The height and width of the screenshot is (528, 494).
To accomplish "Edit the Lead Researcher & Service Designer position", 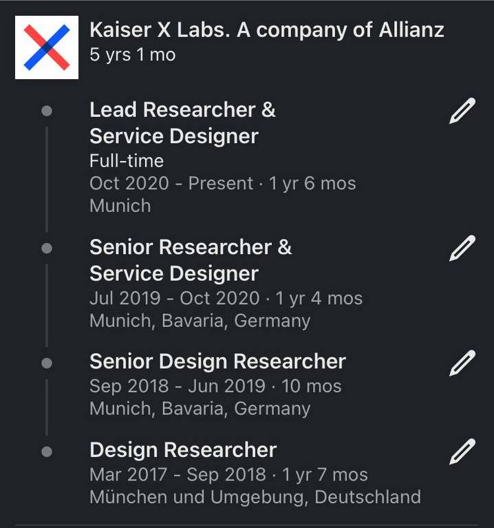I will (462, 112).
